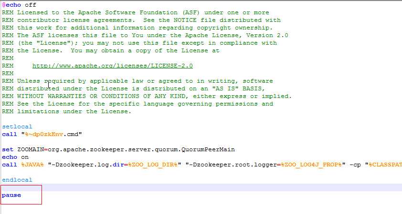
Task: Click 'REM this work for additional information' line
Action: [138, 28]
